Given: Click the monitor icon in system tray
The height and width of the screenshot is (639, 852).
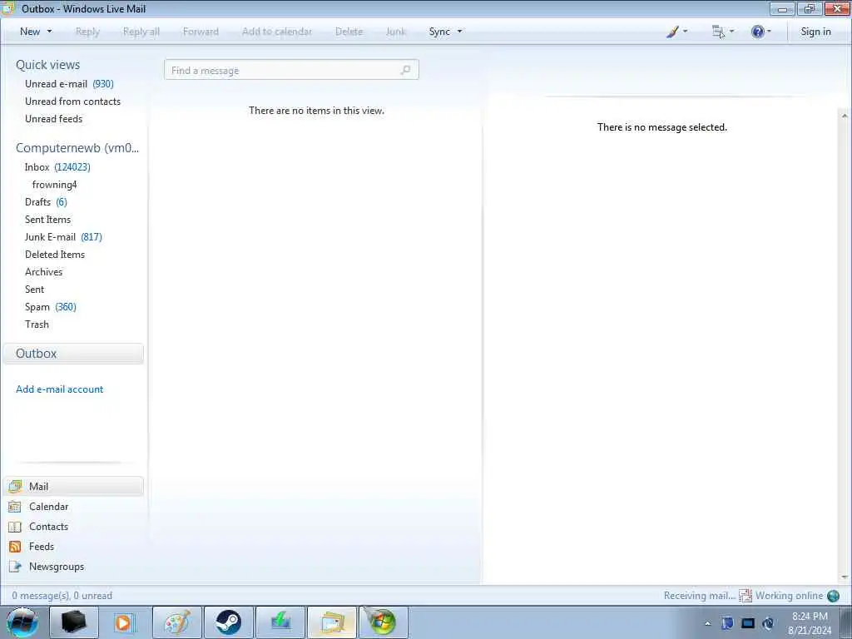Looking at the screenshot, I should click(x=748, y=623).
